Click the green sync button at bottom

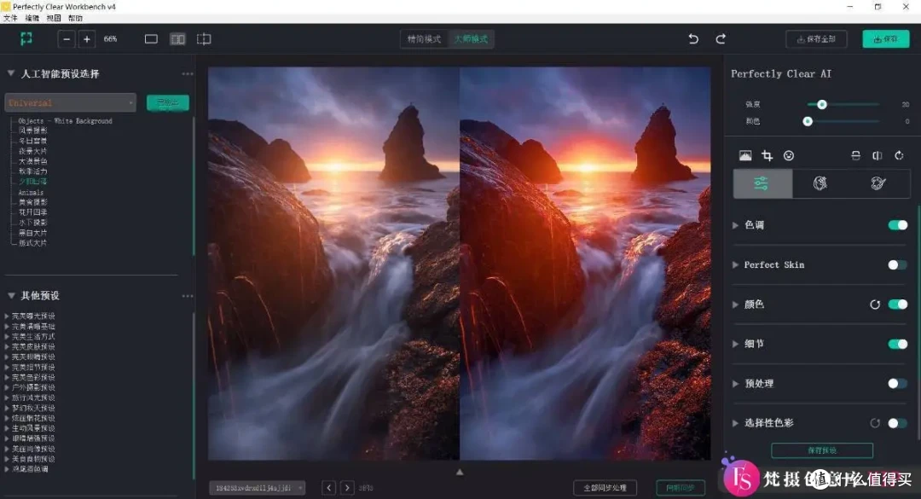click(x=681, y=488)
